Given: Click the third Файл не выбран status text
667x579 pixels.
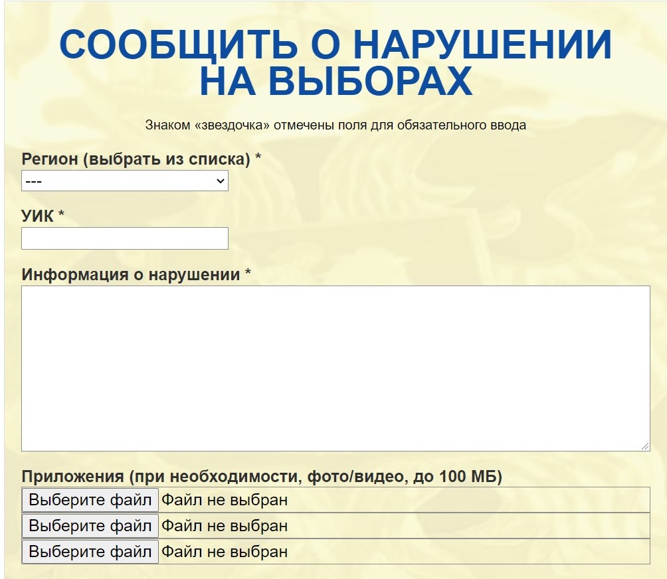Looking at the screenshot, I should pos(225,552).
